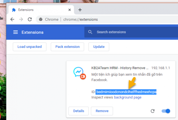Click the version number 192.168.1.1
The width and height of the screenshot is (178, 120).
coord(160,68)
